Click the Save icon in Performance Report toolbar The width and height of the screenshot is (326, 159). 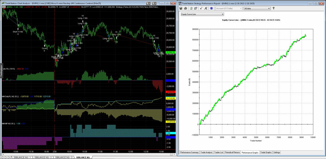pyautogui.click(x=181, y=8)
